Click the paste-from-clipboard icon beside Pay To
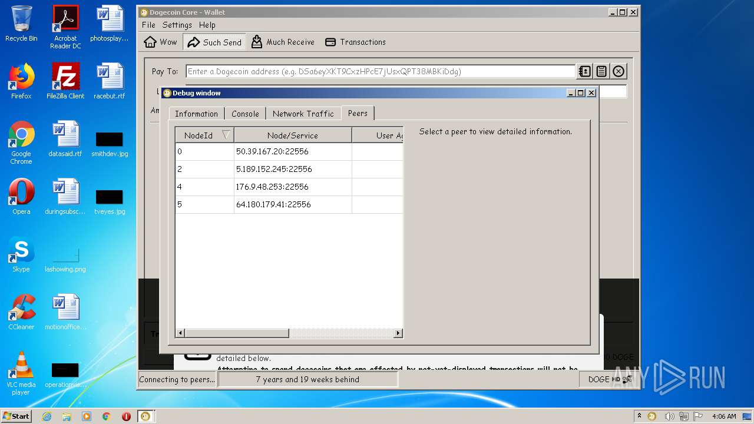The image size is (754, 424). tap(601, 71)
